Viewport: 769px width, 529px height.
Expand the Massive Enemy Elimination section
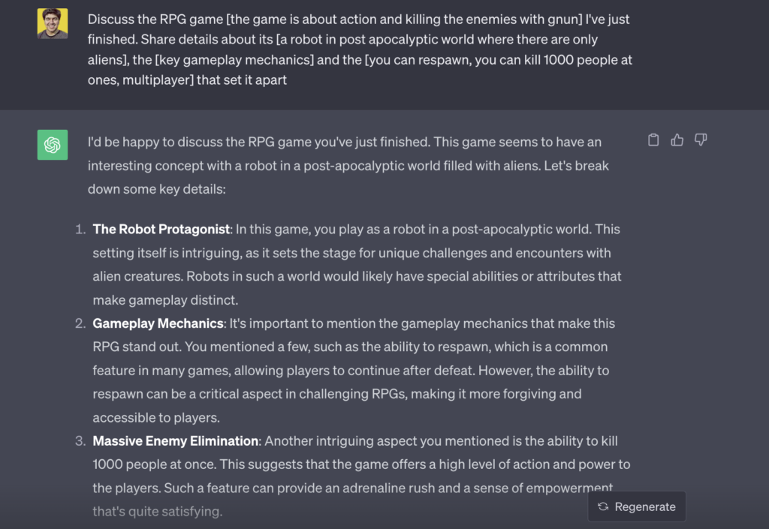(x=176, y=441)
